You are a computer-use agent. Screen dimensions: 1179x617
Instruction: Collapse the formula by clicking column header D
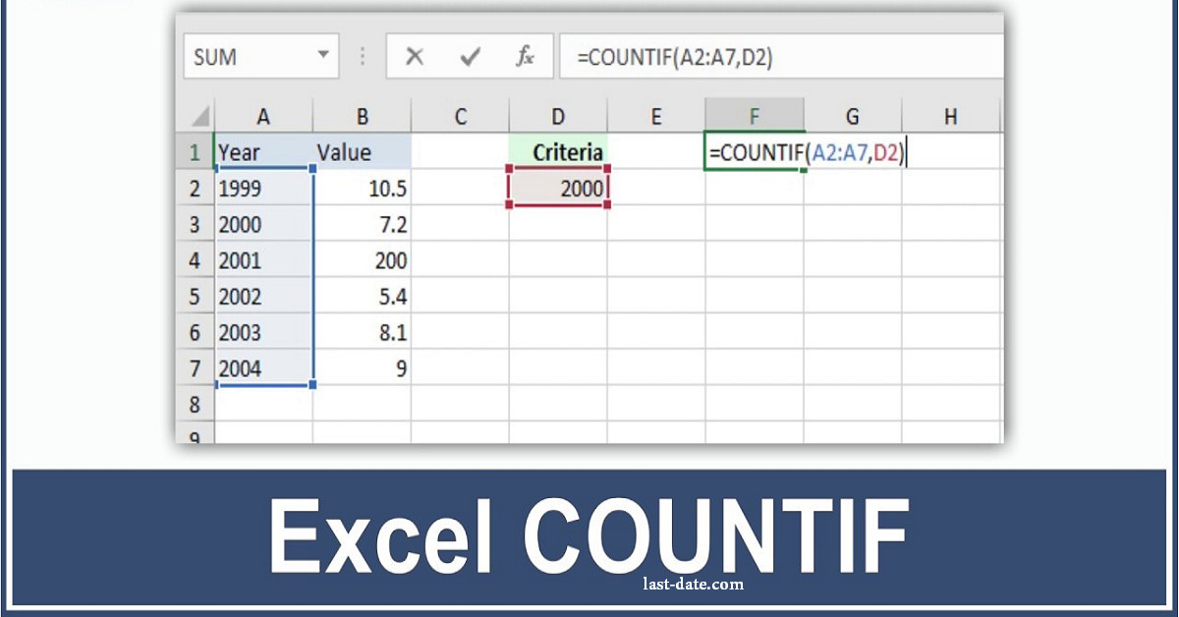coord(558,115)
